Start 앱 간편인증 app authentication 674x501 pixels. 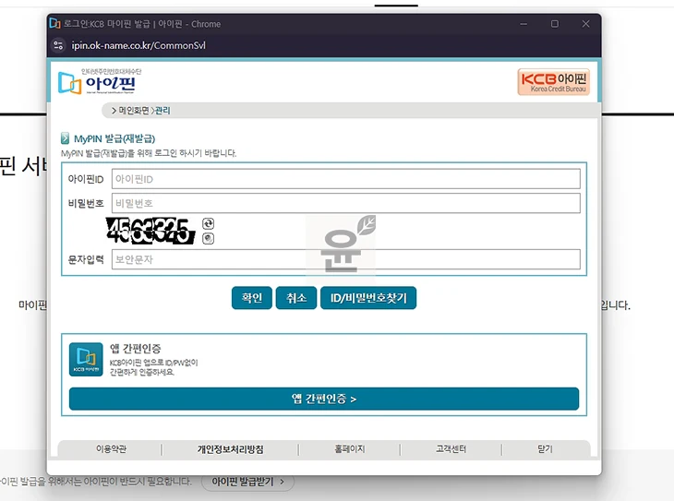[x=324, y=399]
